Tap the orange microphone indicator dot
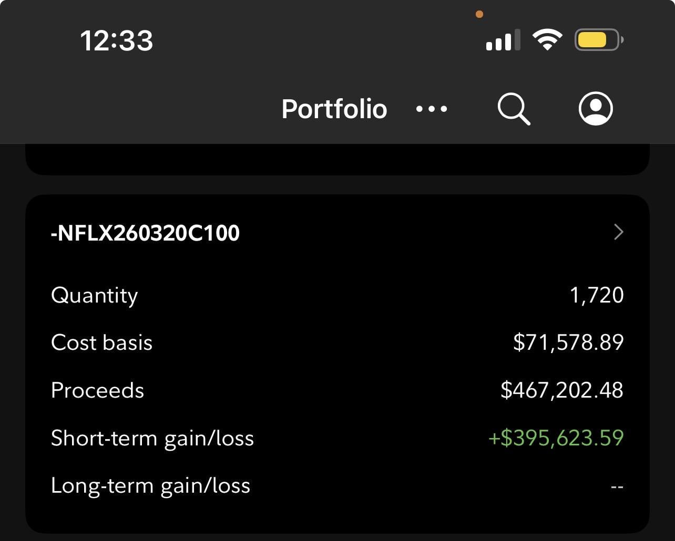The image size is (675, 541). [479, 14]
